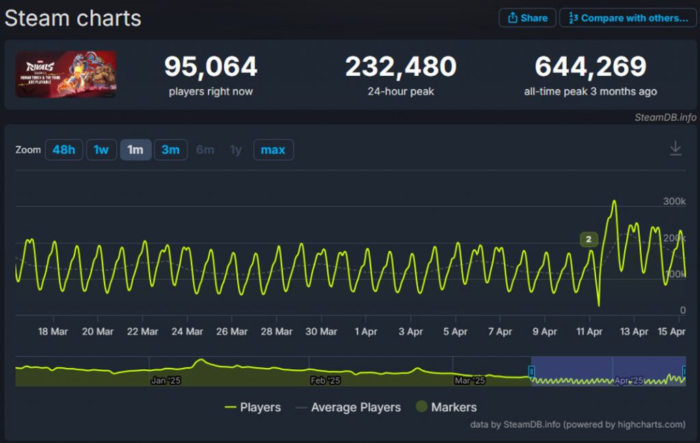The image size is (700, 443).
Task: Set zoom to 1w
Action: (101, 150)
